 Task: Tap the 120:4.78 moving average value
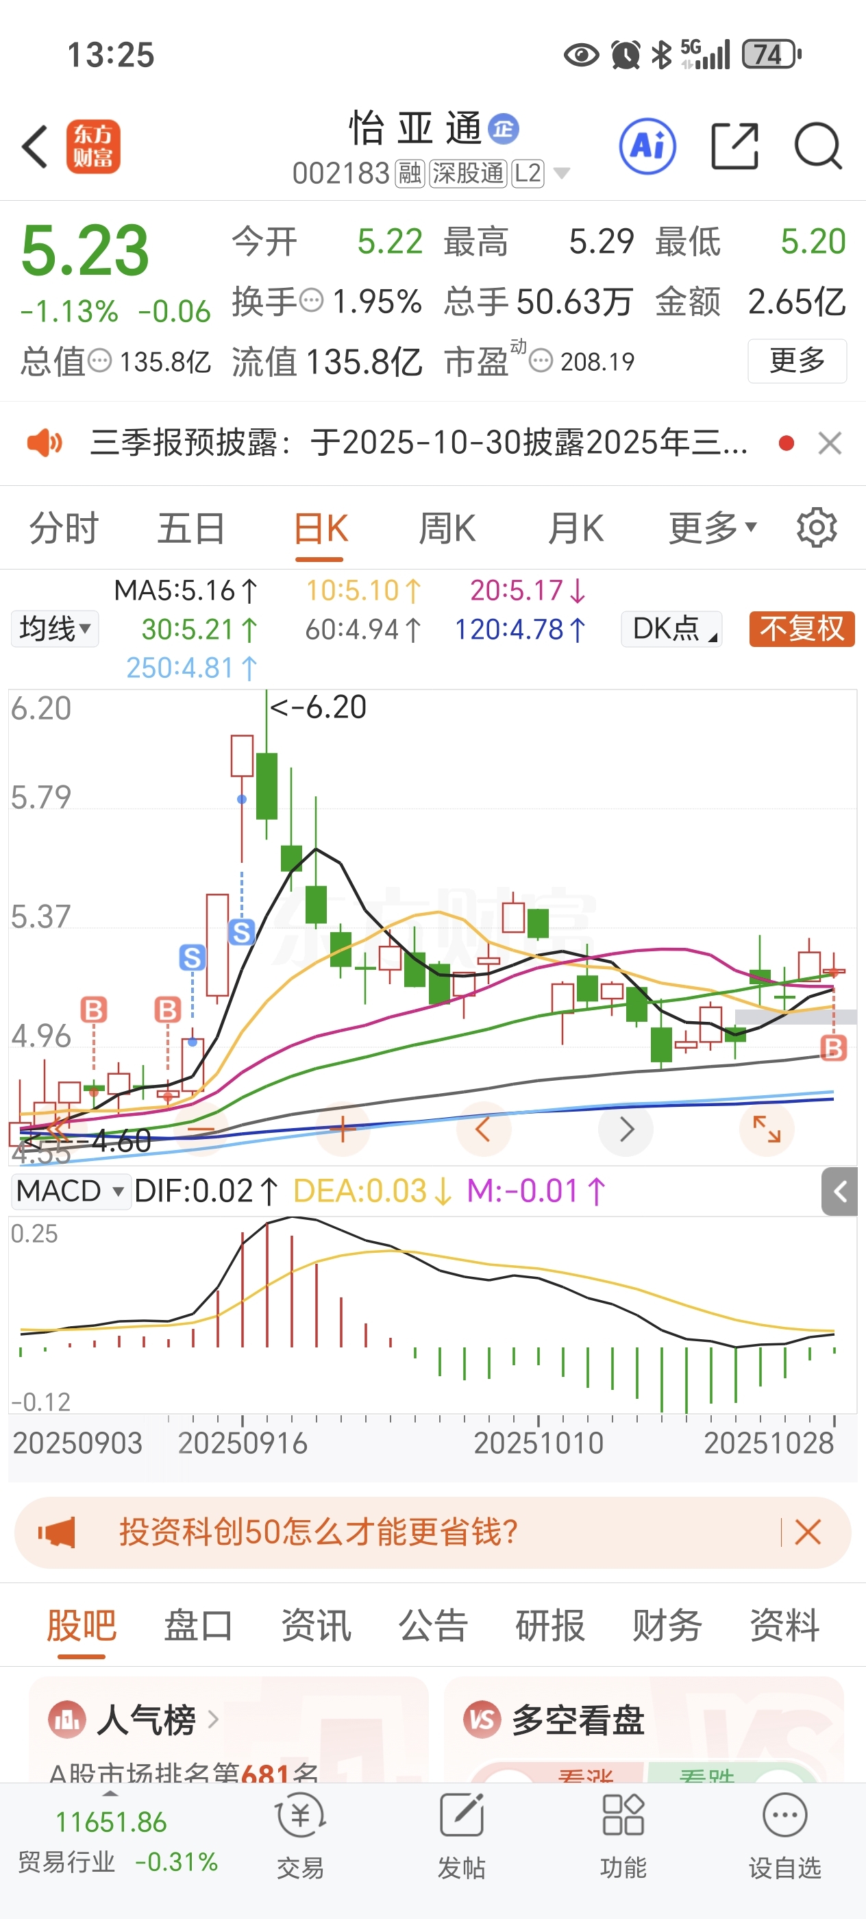(x=520, y=631)
